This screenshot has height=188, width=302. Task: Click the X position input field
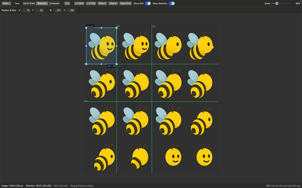26,10
